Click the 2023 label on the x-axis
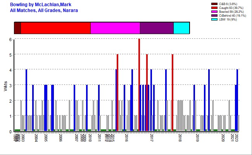This screenshot has height=155, width=252. pos(237,138)
